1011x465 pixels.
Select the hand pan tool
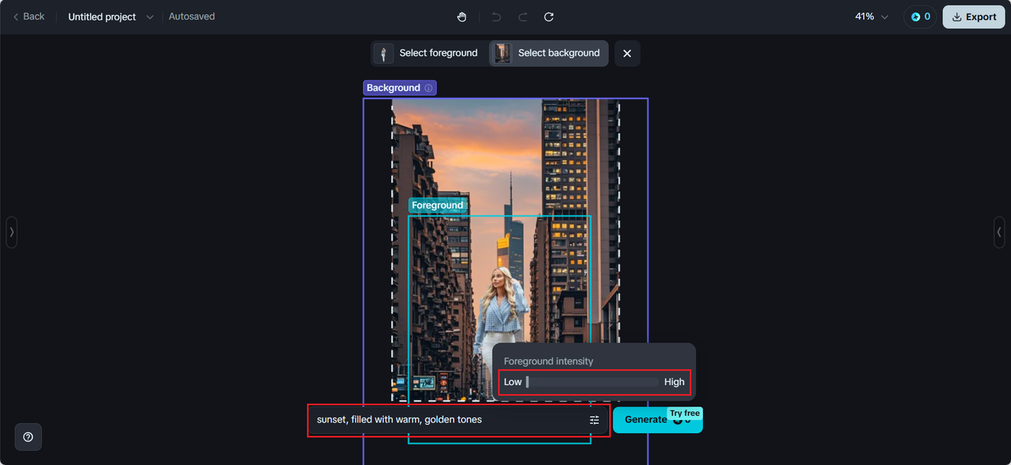(x=462, y=17)
